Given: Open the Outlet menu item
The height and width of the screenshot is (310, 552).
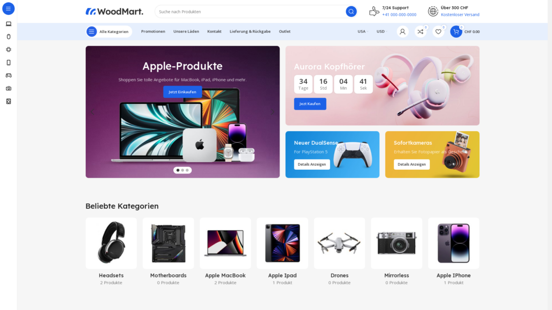Looking at the screenshot, I should (285, 32).
